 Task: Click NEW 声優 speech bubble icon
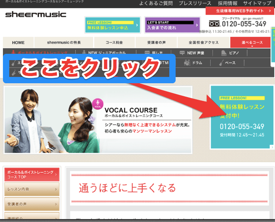182,53
